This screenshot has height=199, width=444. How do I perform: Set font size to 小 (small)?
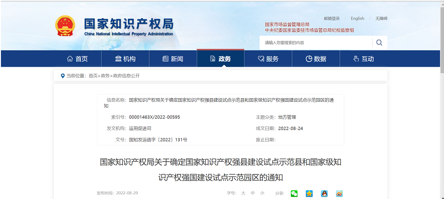[x=262, y=193]
